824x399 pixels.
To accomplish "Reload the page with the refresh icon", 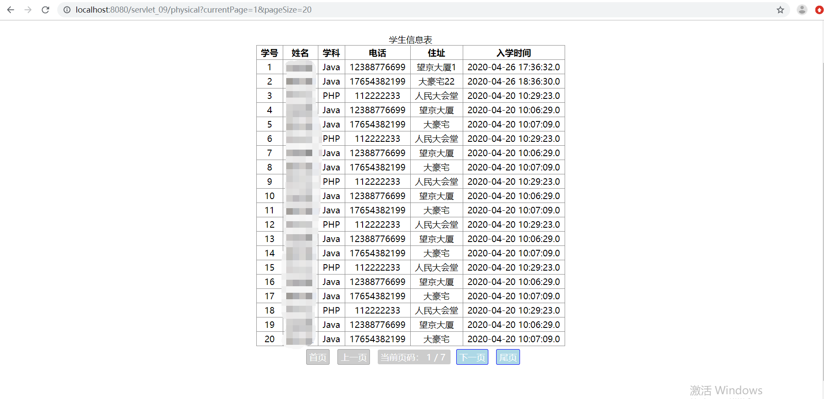I will click(46, 10).
